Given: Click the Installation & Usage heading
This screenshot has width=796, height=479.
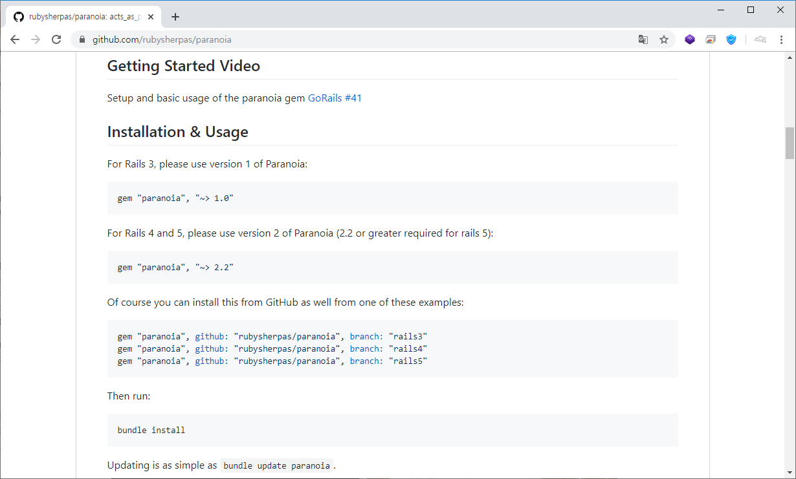Looking at the screenshot, I should point(178,132).
